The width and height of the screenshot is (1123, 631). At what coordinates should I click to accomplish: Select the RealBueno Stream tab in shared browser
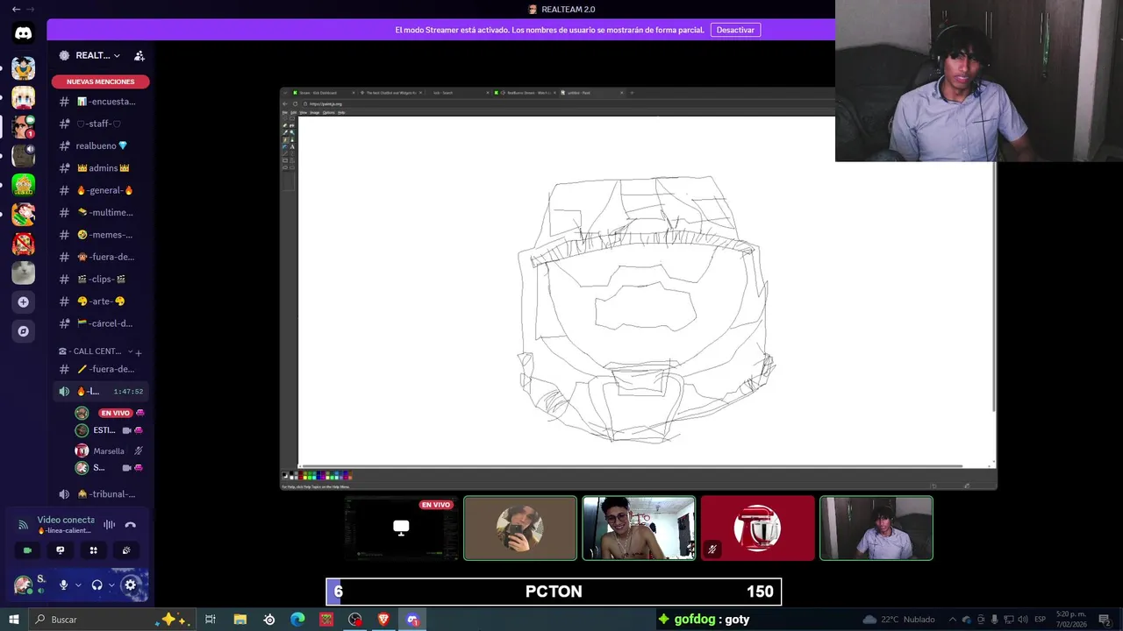click(x=526, y=92)
